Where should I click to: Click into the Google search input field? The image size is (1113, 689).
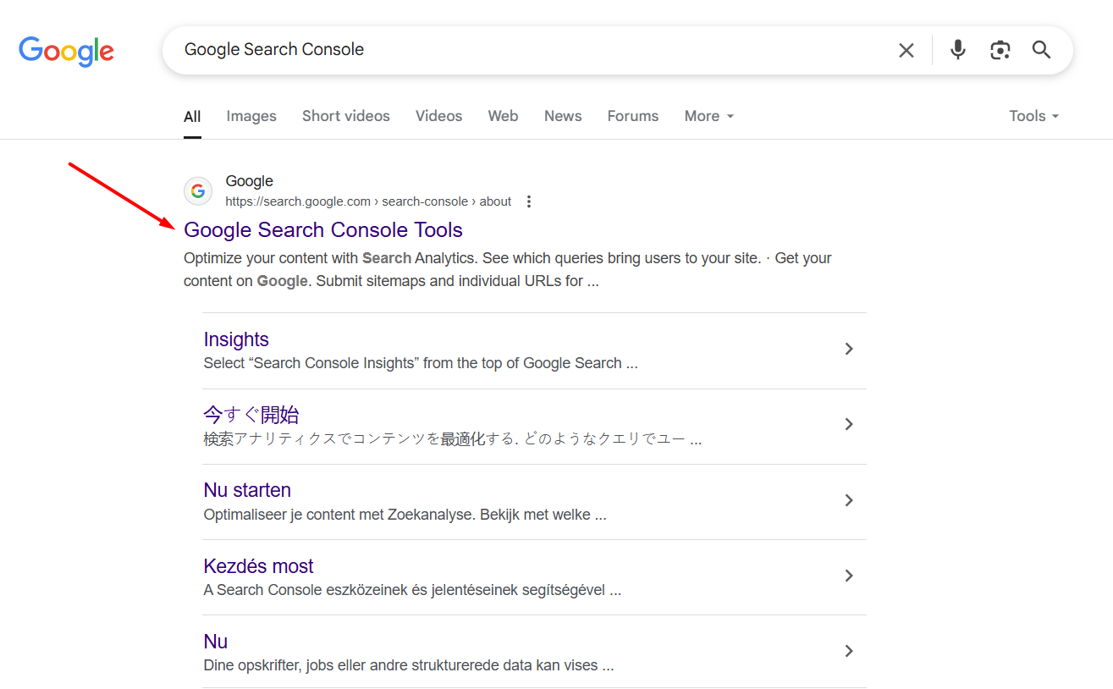525,50
